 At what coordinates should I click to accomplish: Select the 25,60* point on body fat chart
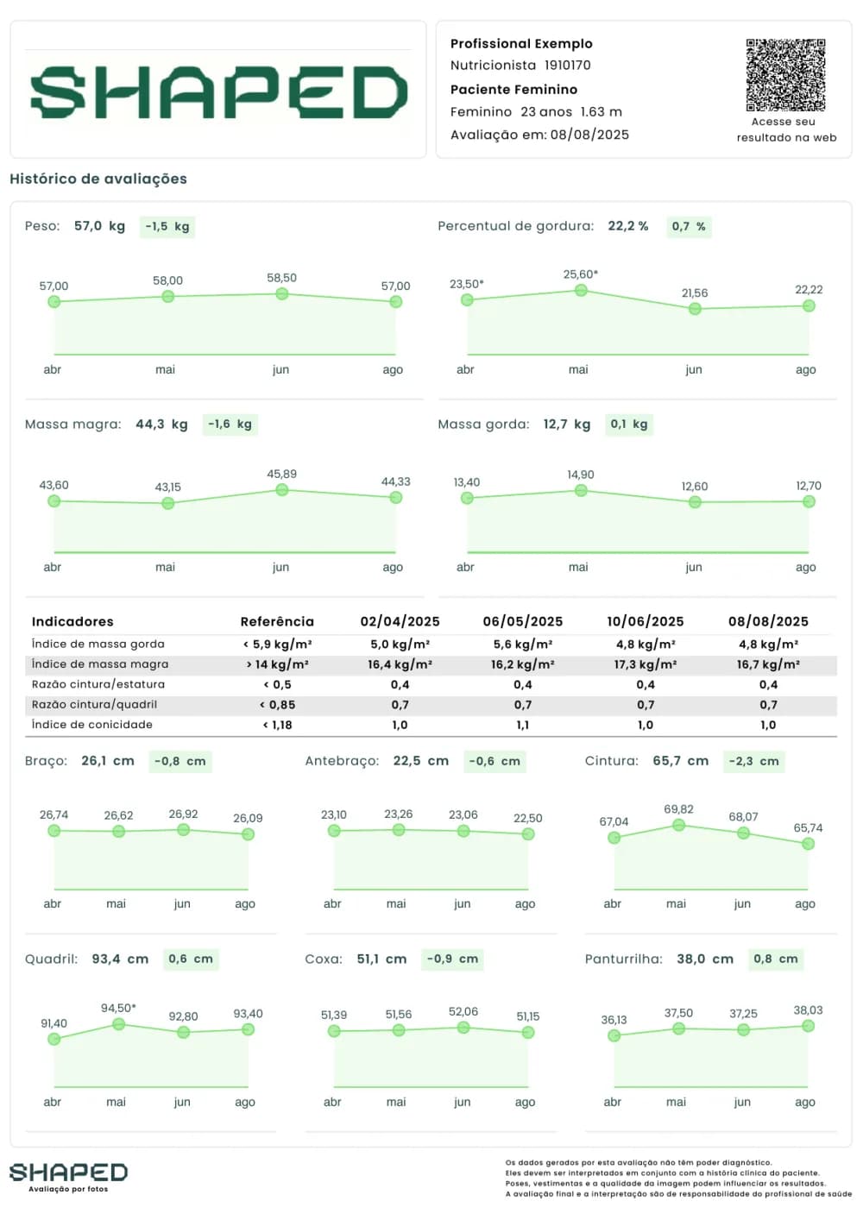(581, 291)
